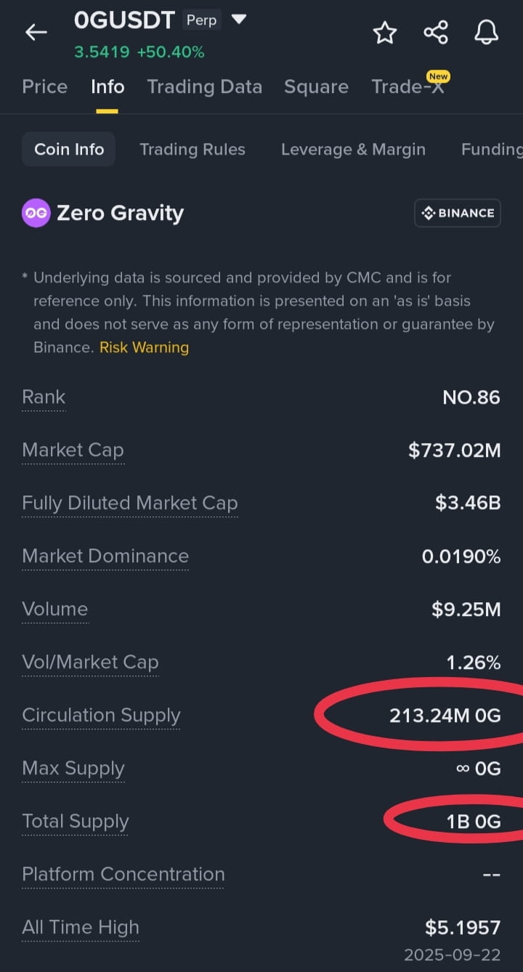Tap the Zero Gravity coin logo
Image resolution: width=523 pixels, height=972 pixels.
tap(36, 213)
